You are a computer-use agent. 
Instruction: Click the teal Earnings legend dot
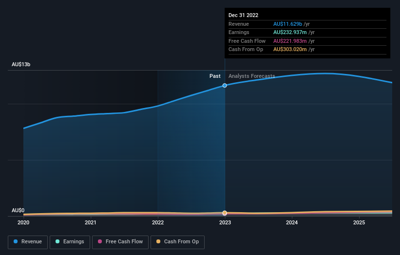(x=57, y=241)
